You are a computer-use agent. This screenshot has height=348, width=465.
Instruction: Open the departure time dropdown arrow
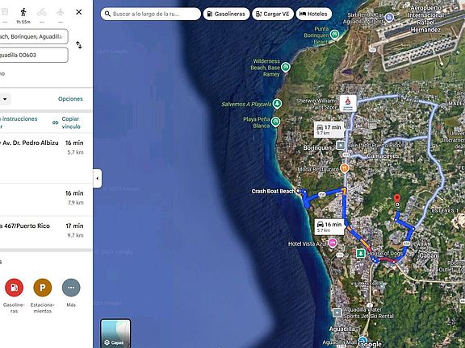[x=5, y=99]
